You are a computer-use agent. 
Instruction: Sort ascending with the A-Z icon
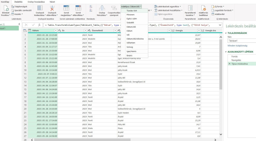91,6
